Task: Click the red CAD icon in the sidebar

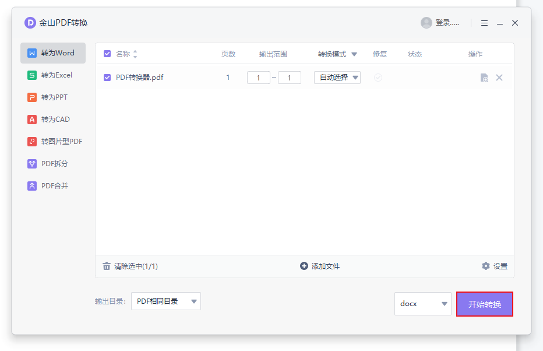Action: [x=32, y=120]
